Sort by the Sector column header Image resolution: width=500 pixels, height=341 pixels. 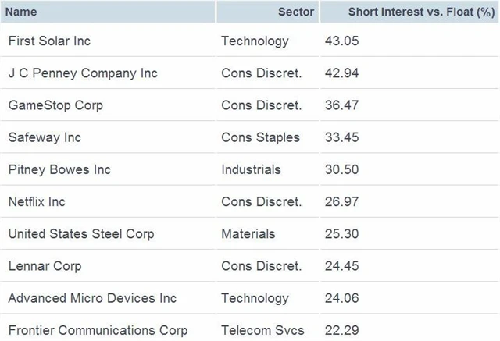tap(295, 12)
